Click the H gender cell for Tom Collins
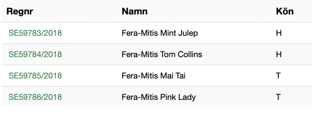This screenshot has height=116, width=312. (x=279, y=54)
